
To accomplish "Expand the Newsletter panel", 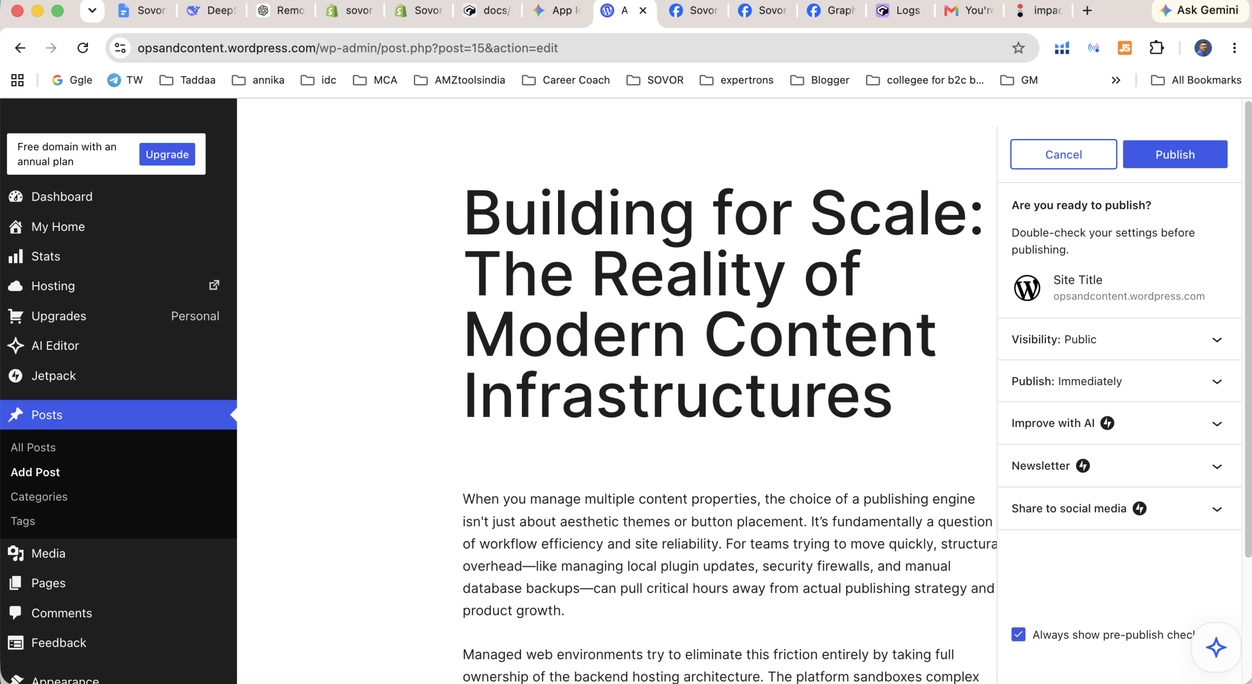I will click(1119, 466).
